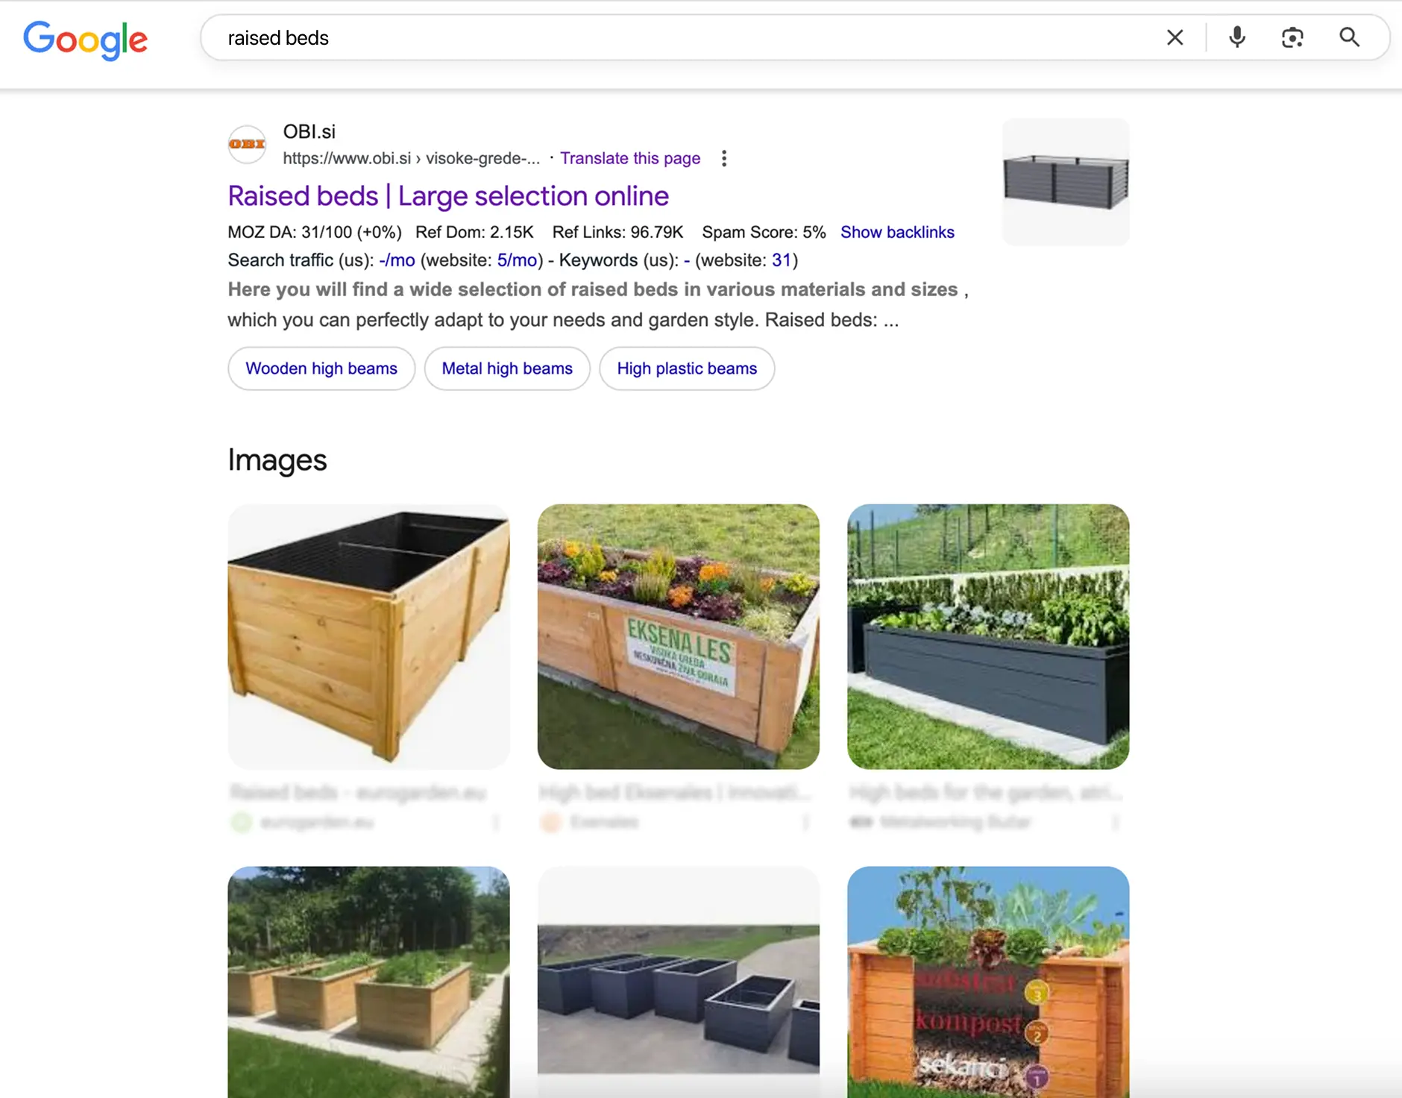The width and height of the screenshot is (1402, 1098).
Task: Open the Eksena Les flower bed image
Action: tap(679, 636)
